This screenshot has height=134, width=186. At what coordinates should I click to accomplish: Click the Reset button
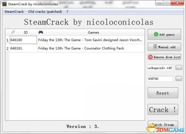[x=163, y=93]
